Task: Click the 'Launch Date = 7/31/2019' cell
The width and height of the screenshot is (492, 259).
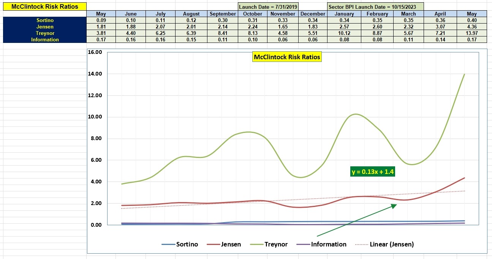Action: coord(268,7)
